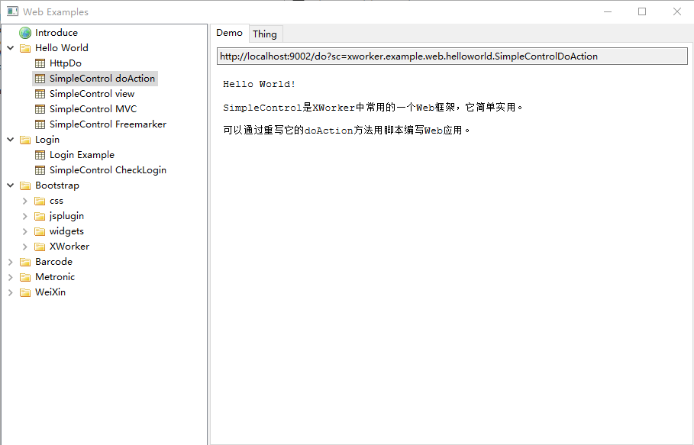Click the jsplugin folder icon
Screen dimensions: 694x445
40,216
